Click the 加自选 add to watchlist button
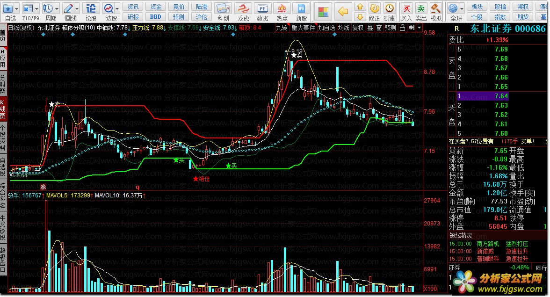This screenshot has width=550, height=297. (x=326, y=28)
